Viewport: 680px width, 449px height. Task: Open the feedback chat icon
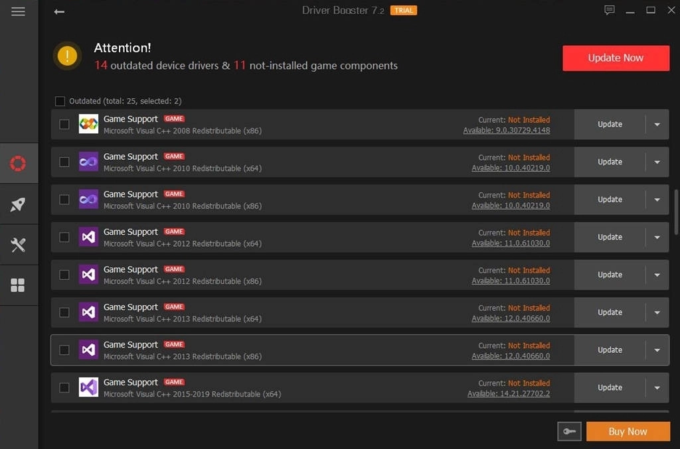pos(610,10)
